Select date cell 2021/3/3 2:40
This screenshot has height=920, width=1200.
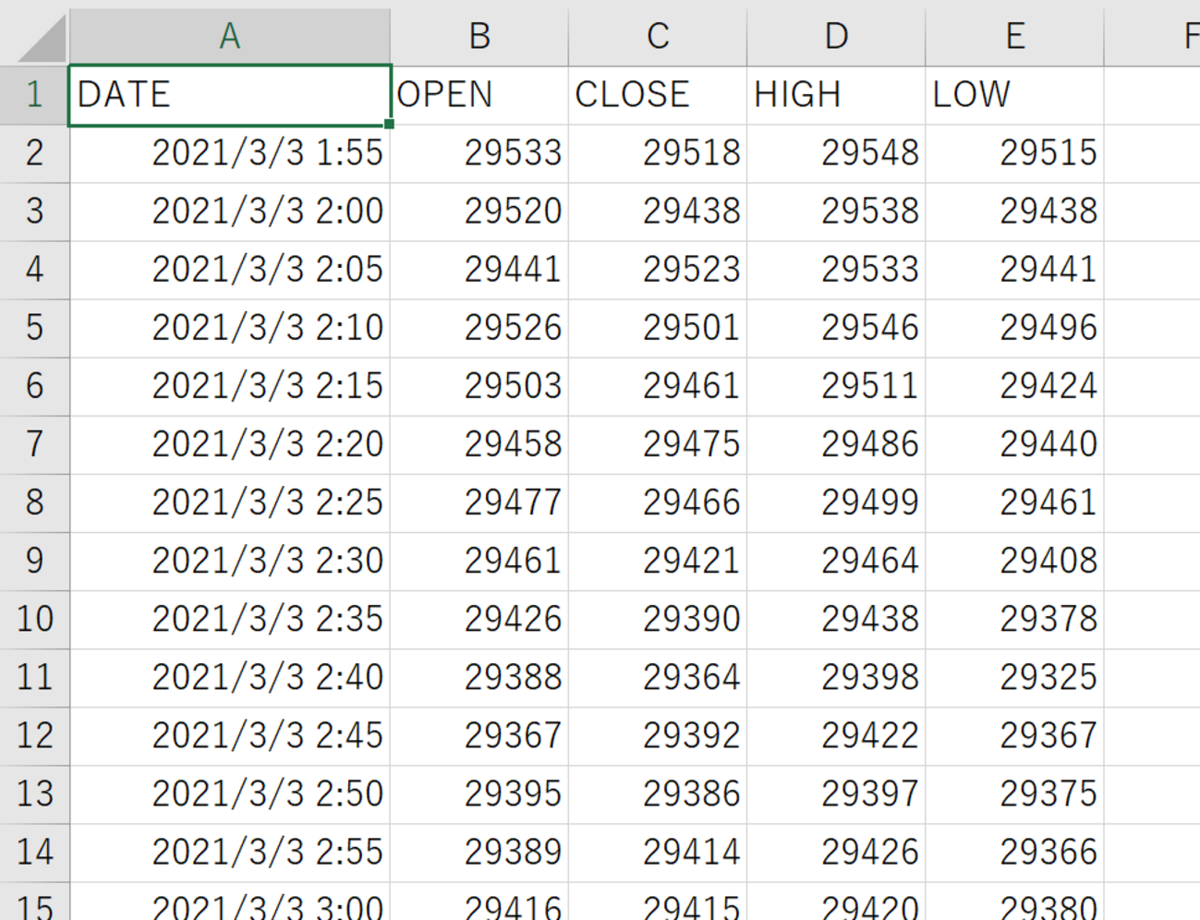click(x=230, y=677)
